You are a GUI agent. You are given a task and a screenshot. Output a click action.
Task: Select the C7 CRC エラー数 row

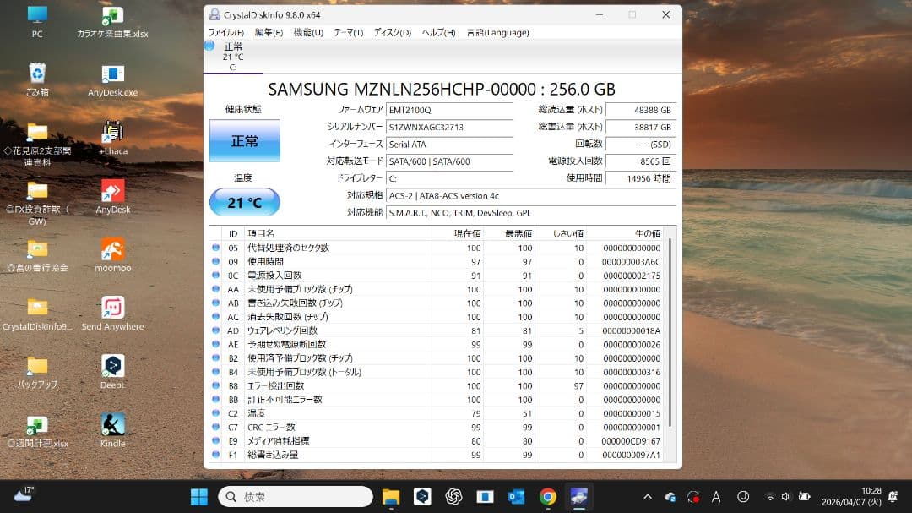437,427
